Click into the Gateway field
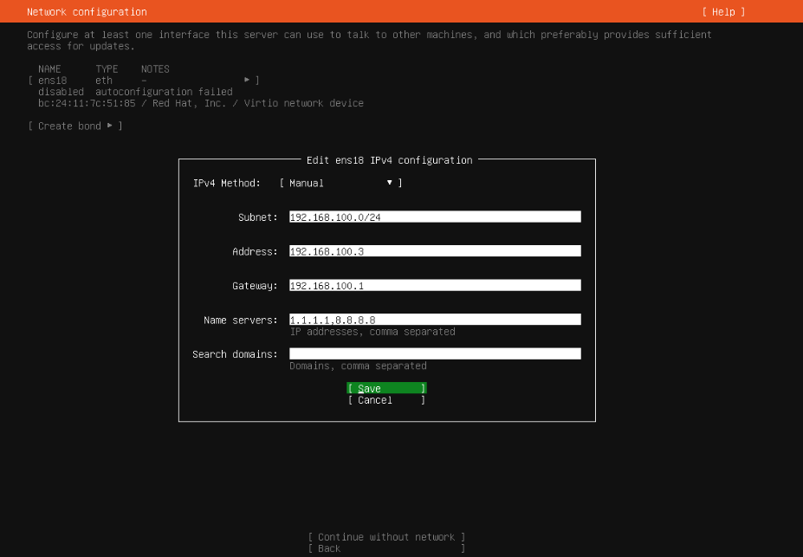803x557 pixels. [434, 286]
